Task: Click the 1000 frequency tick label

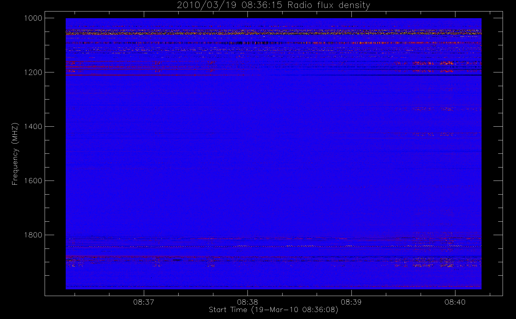Action: 33,18
